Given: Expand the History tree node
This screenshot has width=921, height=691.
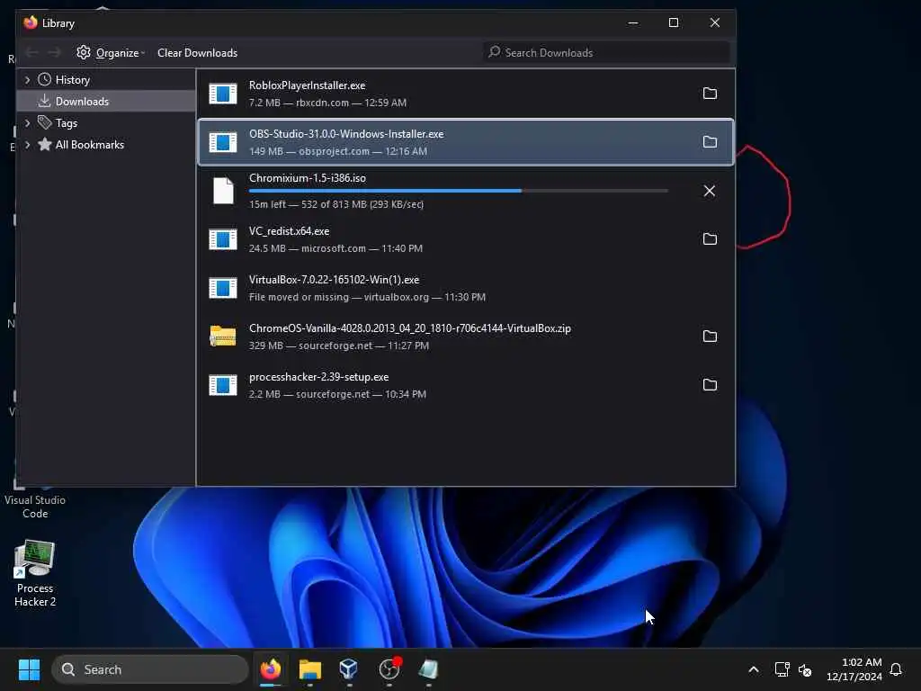Looking at the screenshot, I should pos(27,80).
